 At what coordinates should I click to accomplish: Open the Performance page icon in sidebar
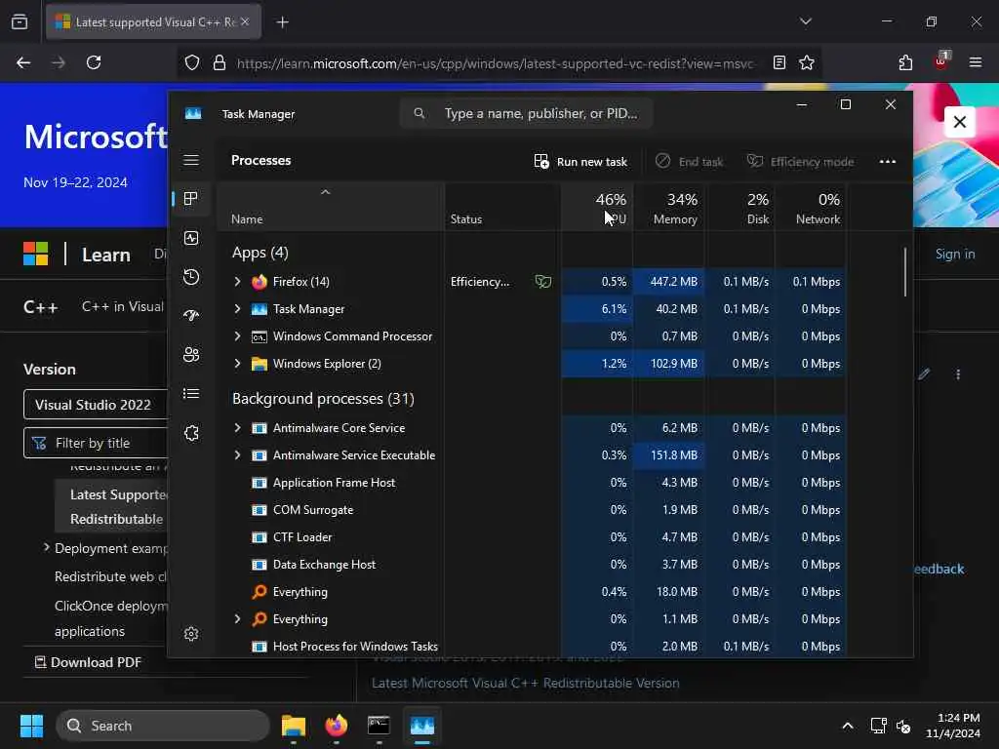[x=191, y=238]
